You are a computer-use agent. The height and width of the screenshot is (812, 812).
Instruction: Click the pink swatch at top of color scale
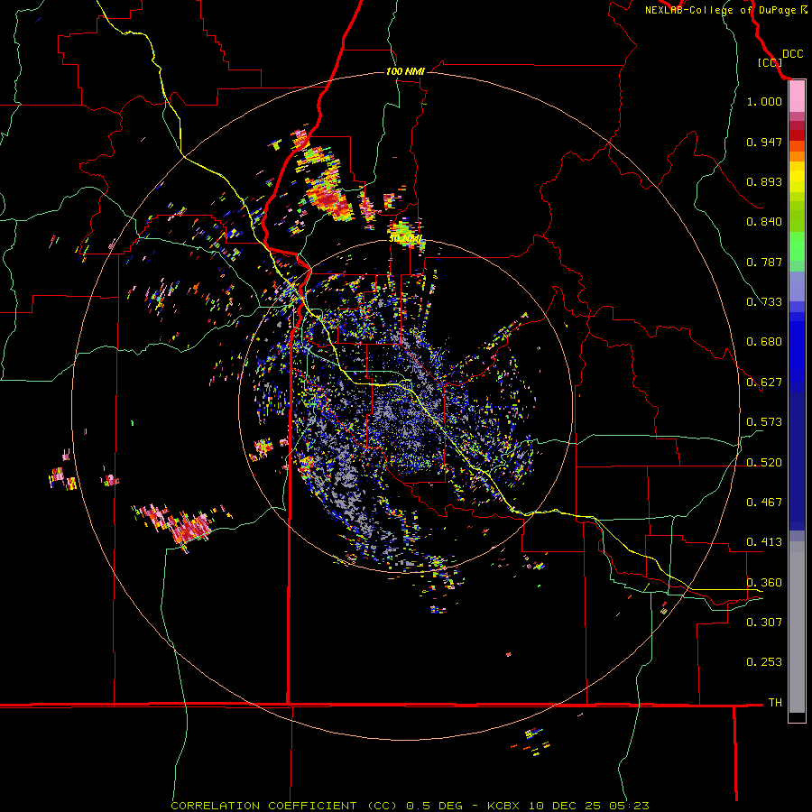click(x=797, y=97)
